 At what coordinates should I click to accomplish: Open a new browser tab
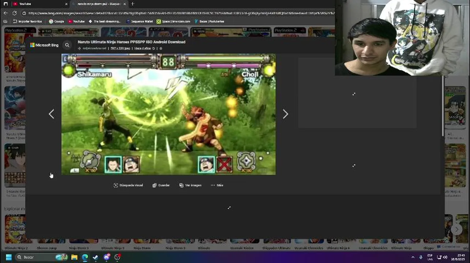click(x=133, y=4)
